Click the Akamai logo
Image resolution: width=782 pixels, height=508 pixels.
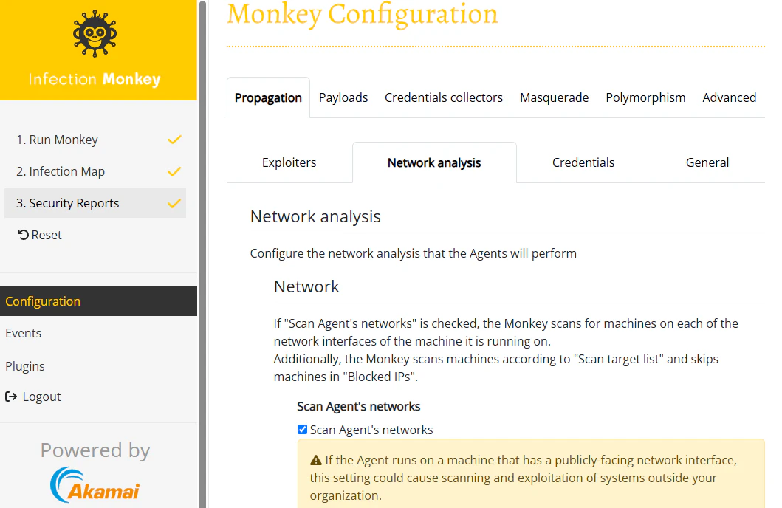pos(95,484)
